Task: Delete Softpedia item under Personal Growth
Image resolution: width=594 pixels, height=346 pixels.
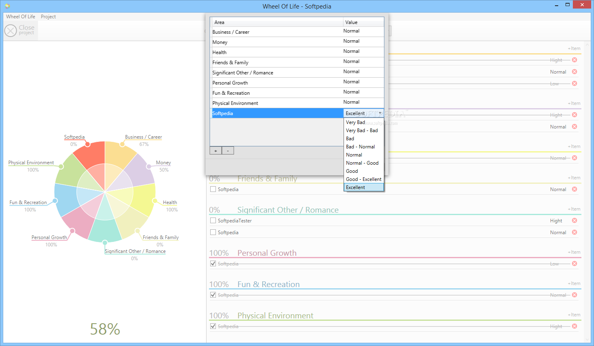Action: (x=574, y=263)
